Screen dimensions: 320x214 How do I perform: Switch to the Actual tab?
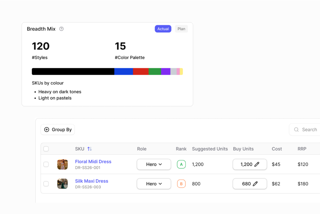163,29
